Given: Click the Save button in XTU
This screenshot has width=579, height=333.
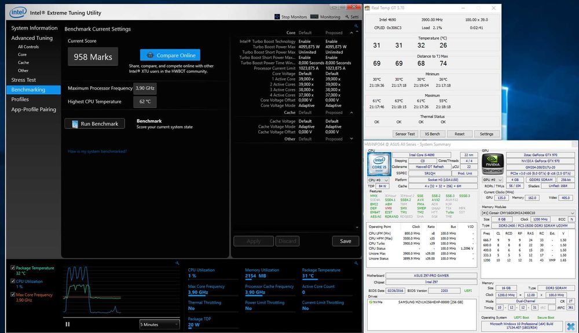Looking at the screenshot, I should 346,241.
